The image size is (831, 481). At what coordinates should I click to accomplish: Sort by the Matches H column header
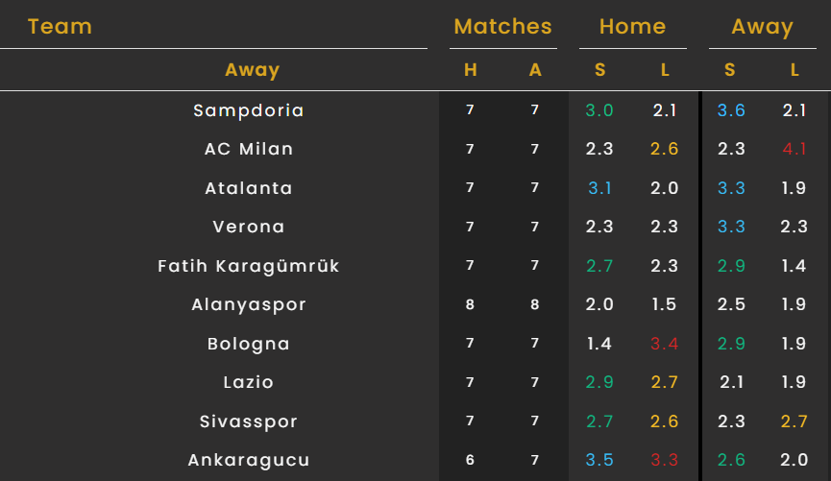470,70
